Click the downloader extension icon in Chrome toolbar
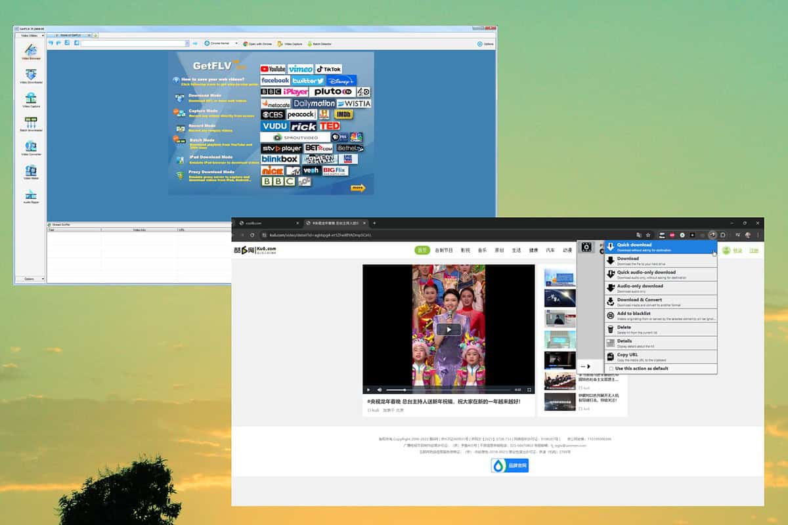Image resolution: width=788 pixels, height=525 pixels. point(712,234)
